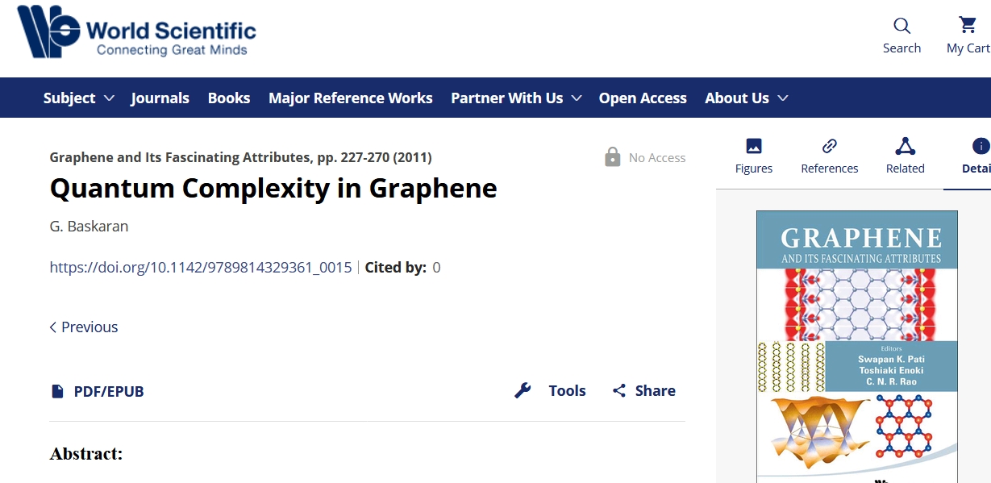
Task: Go to Major Reference Works
Action: pos(351,98)
